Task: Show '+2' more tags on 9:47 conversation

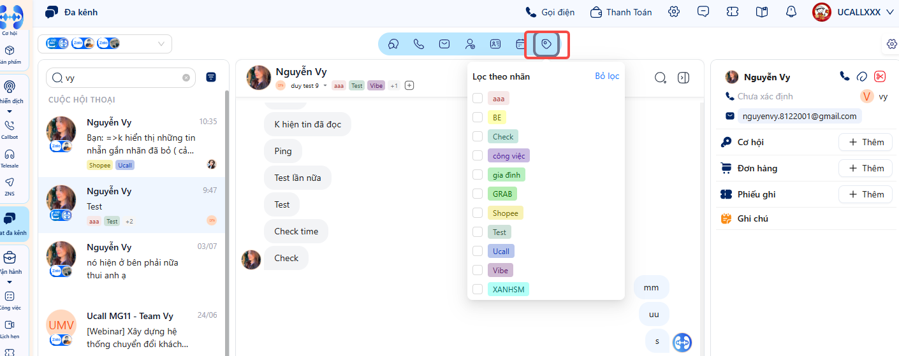Action: point(129,221)
